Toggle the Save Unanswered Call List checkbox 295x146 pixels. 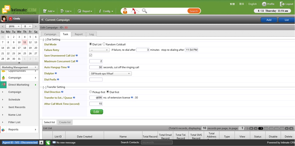click(91, 55)
